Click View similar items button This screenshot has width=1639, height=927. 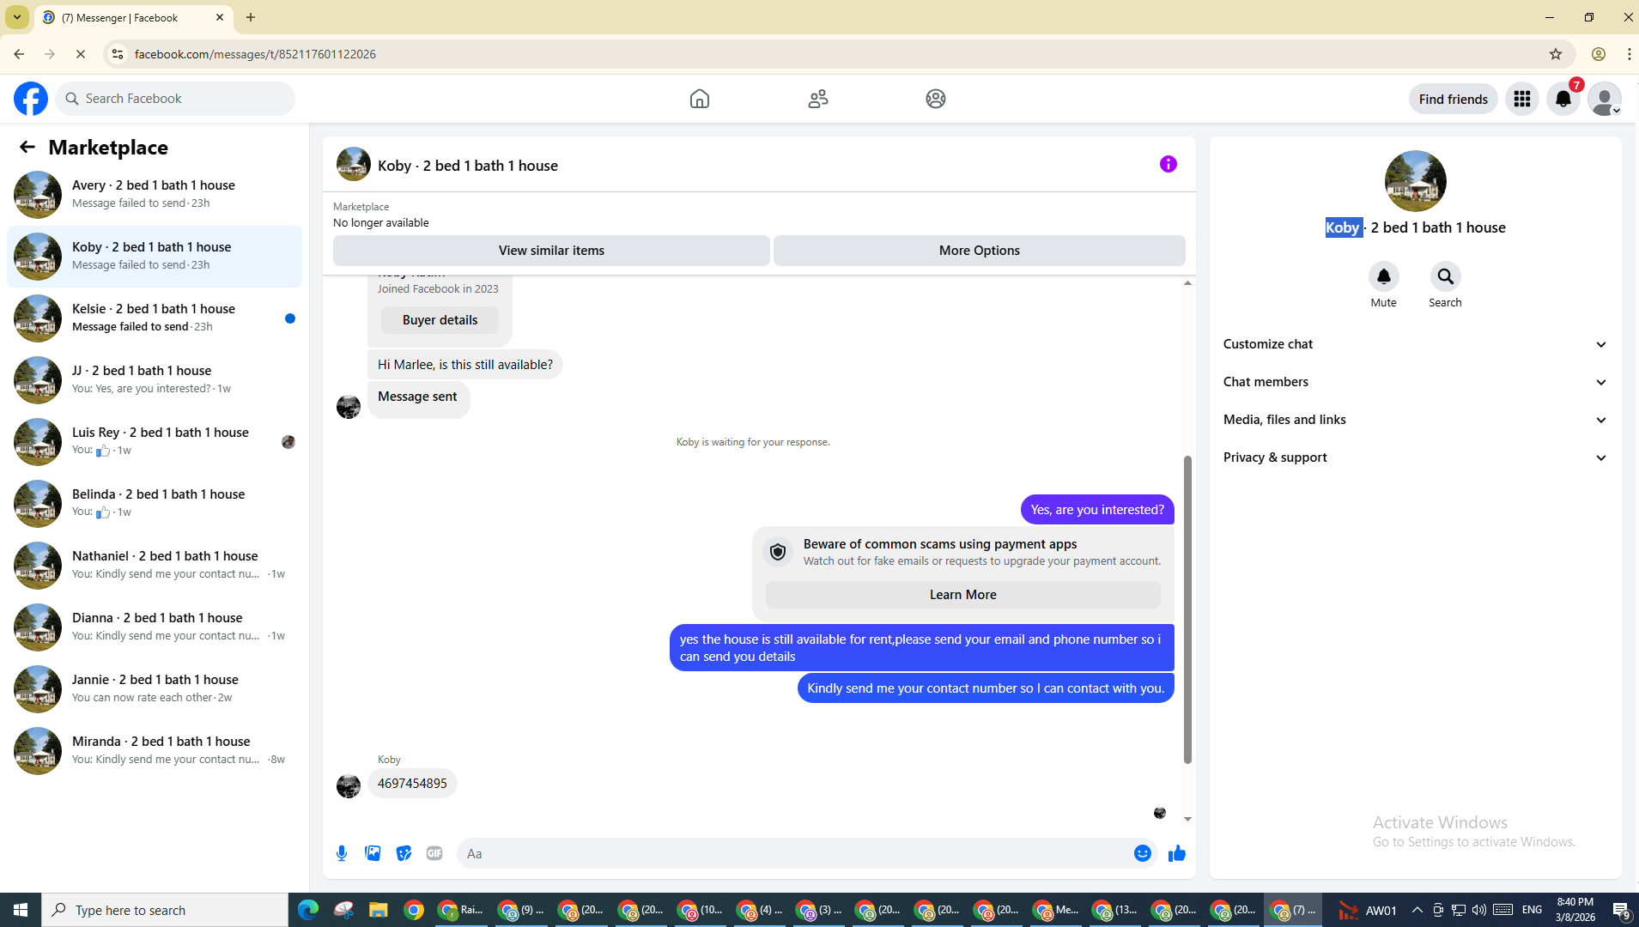551,251
